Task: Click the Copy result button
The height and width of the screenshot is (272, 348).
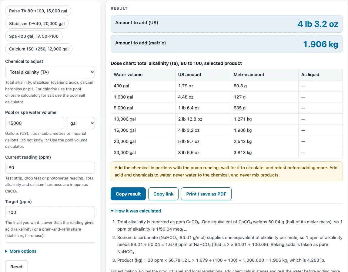Action: [128, 194]
